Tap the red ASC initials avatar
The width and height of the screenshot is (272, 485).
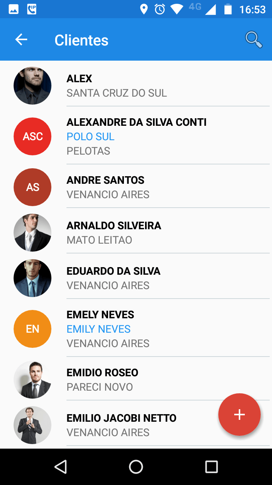tap(32, 136)
